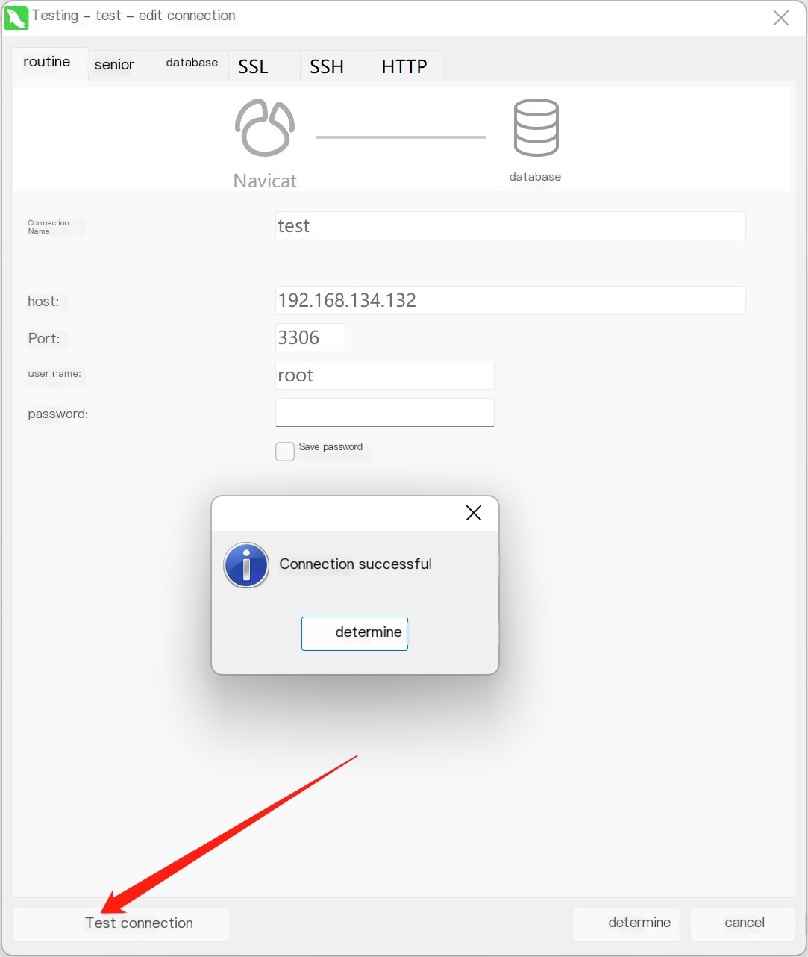Click the Port field showing 3306
This screenshot has width=808, height=957.
(x=310, y=337)
